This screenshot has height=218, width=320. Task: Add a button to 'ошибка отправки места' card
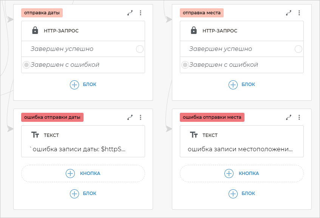point(242,173)
